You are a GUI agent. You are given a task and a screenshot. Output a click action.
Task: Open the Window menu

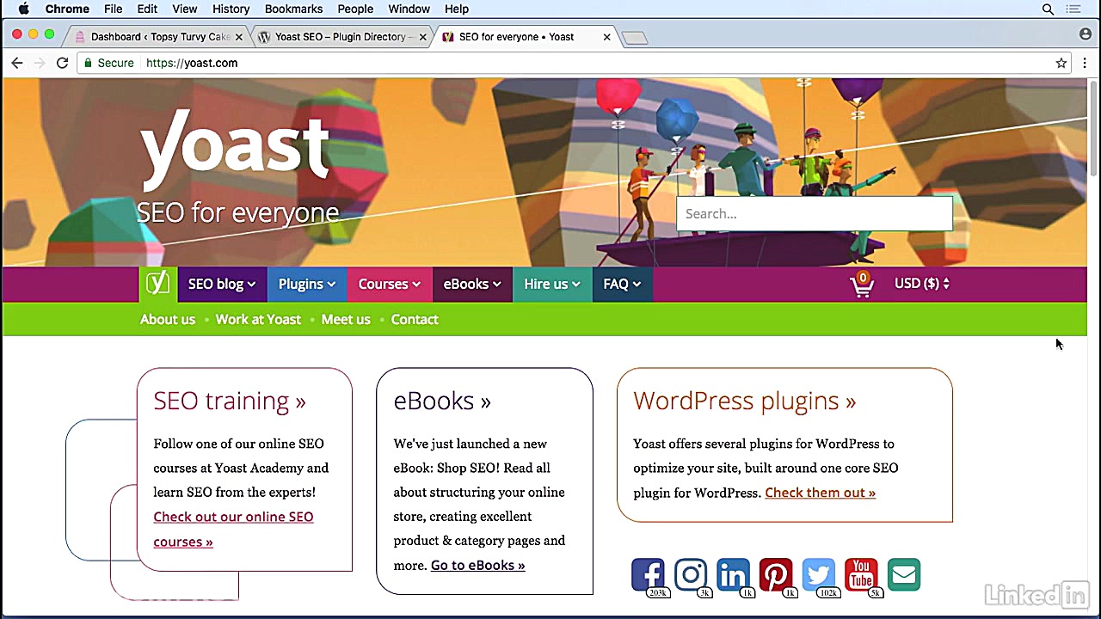tap(409, 9)
